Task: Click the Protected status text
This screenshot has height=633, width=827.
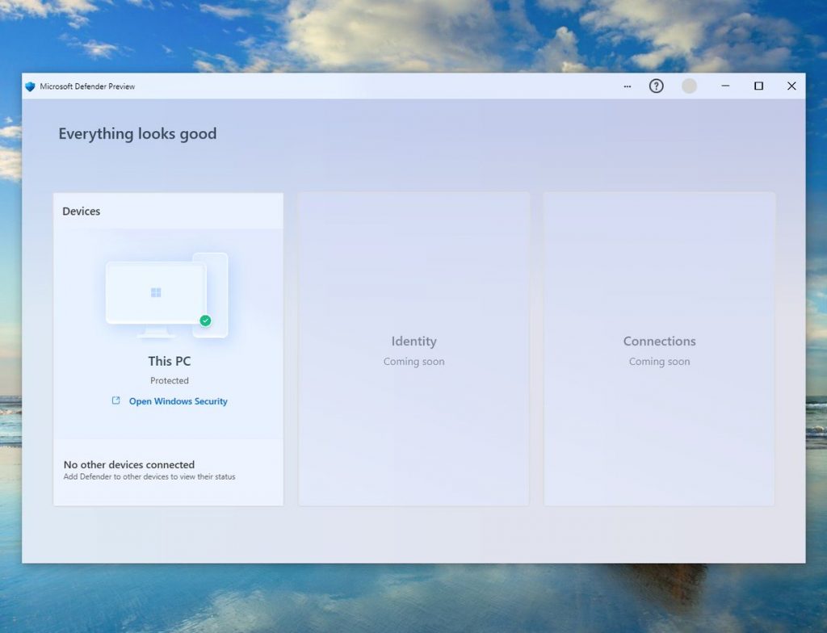Action: tap(170, 380)
